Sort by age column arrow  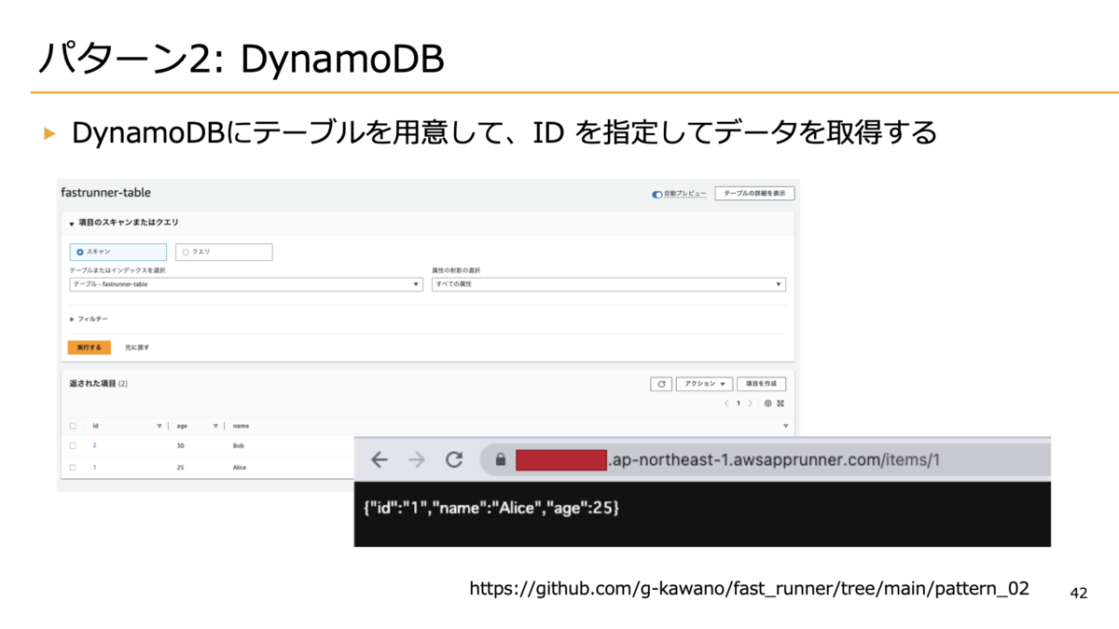pos(214,426)
